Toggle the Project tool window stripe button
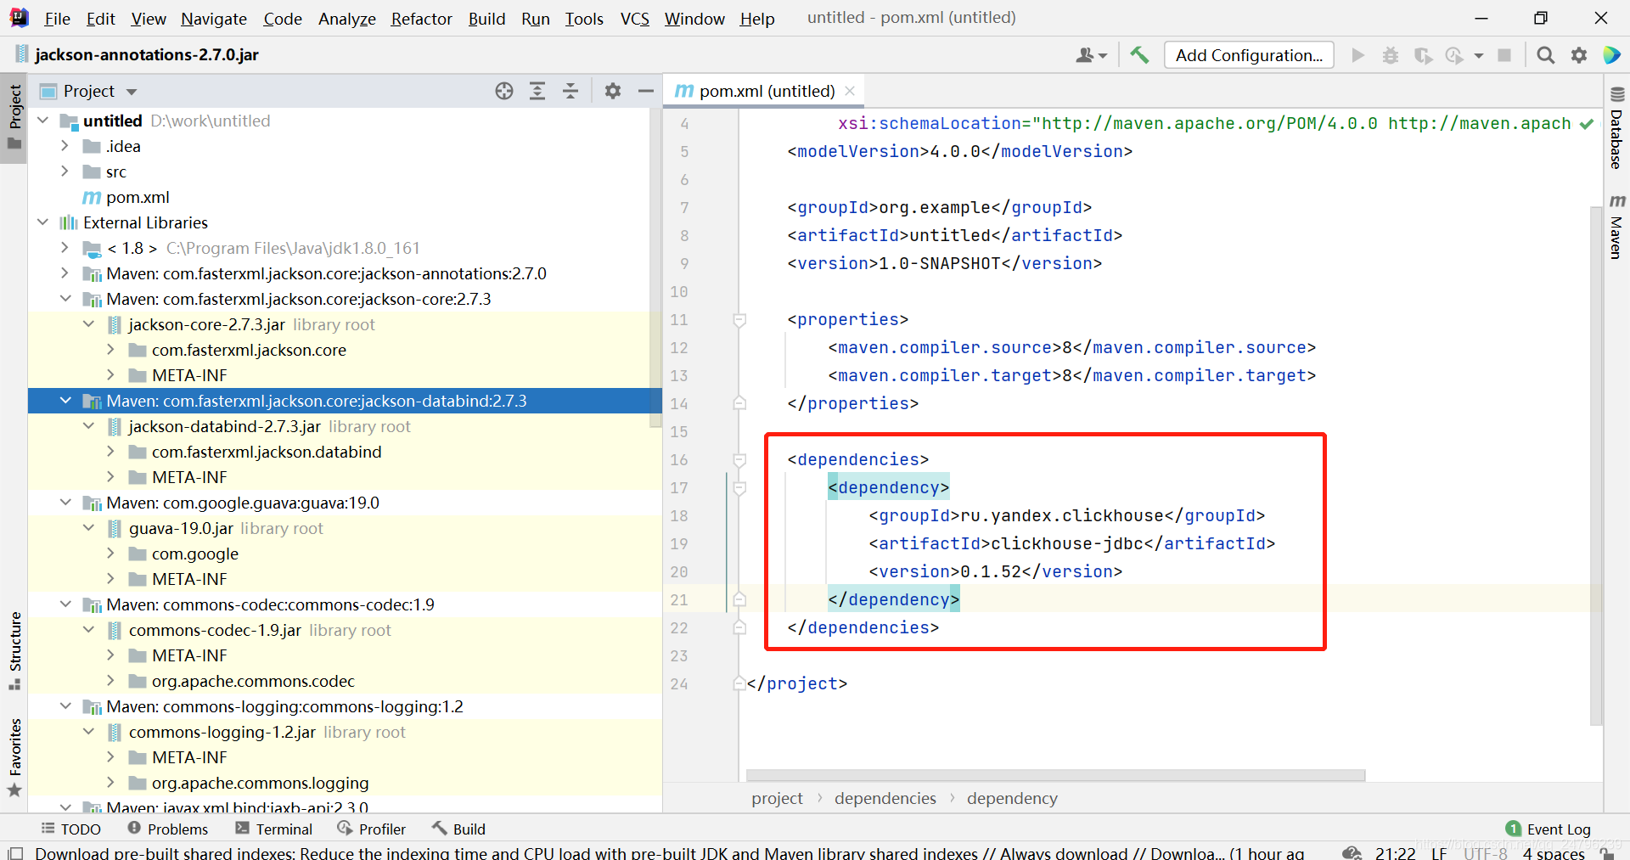This screenshot has height=860, width=1630. [x=15, y=116]
